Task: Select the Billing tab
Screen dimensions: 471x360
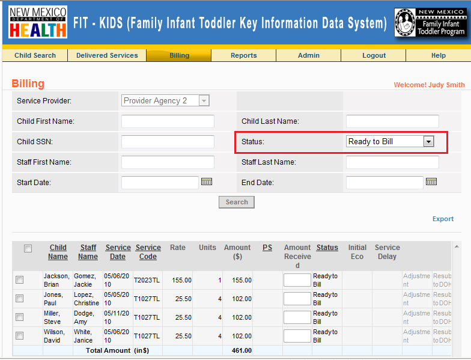Action: tap(179, 55)
